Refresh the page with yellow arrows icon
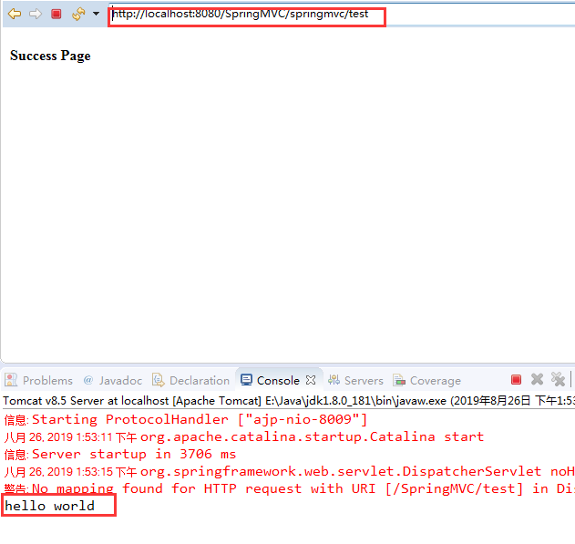Viewport: 575px width, 544px height. point(78,15)
